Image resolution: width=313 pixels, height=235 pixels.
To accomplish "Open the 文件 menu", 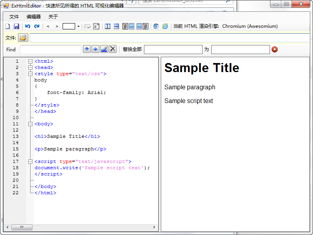I will [x=14, y=16].
